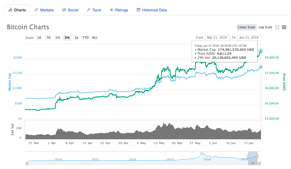Toggle the Market Cap axis label
The height and width of the screenshot is (169, 291).
coord(10,82)
